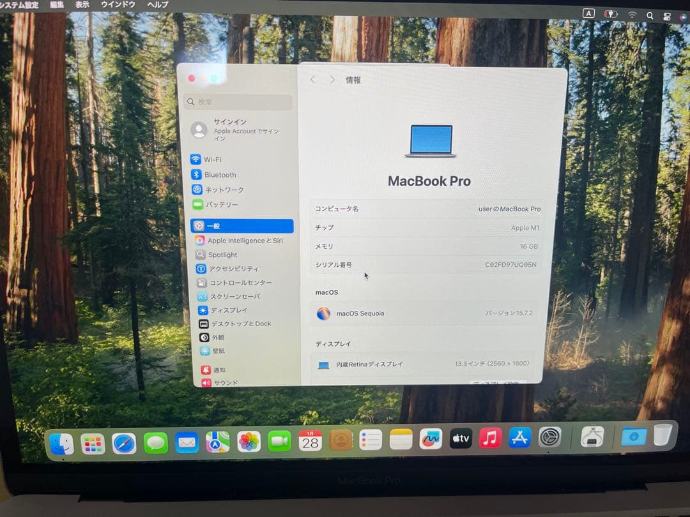Open Freeform from the Dock
Image resolution: width=690 pixels, height=517 pixels.
(x=431, y=439)
